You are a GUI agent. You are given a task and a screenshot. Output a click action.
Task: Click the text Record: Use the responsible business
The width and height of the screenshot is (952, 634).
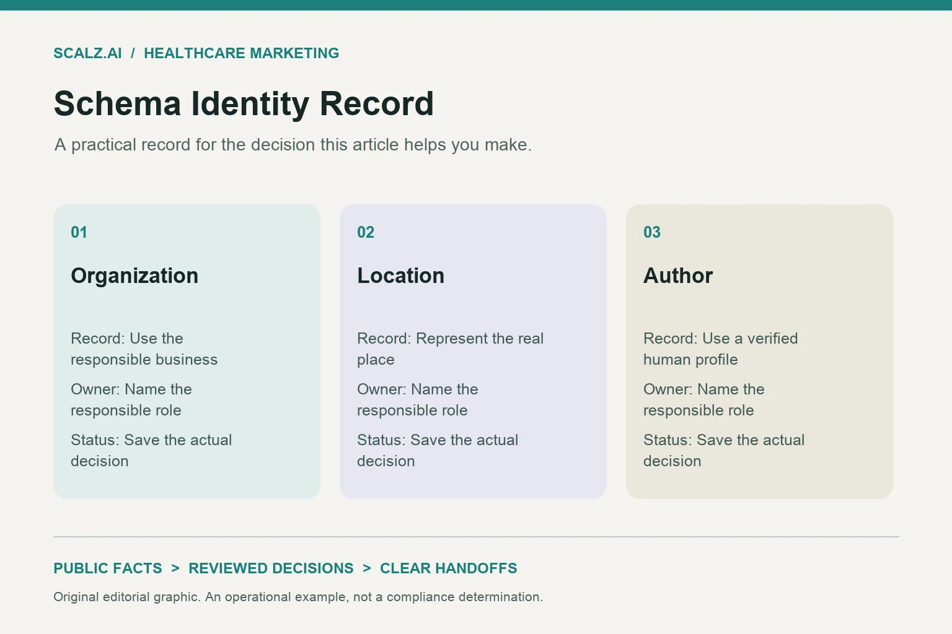pyautogui.click(x=144, y=349)
